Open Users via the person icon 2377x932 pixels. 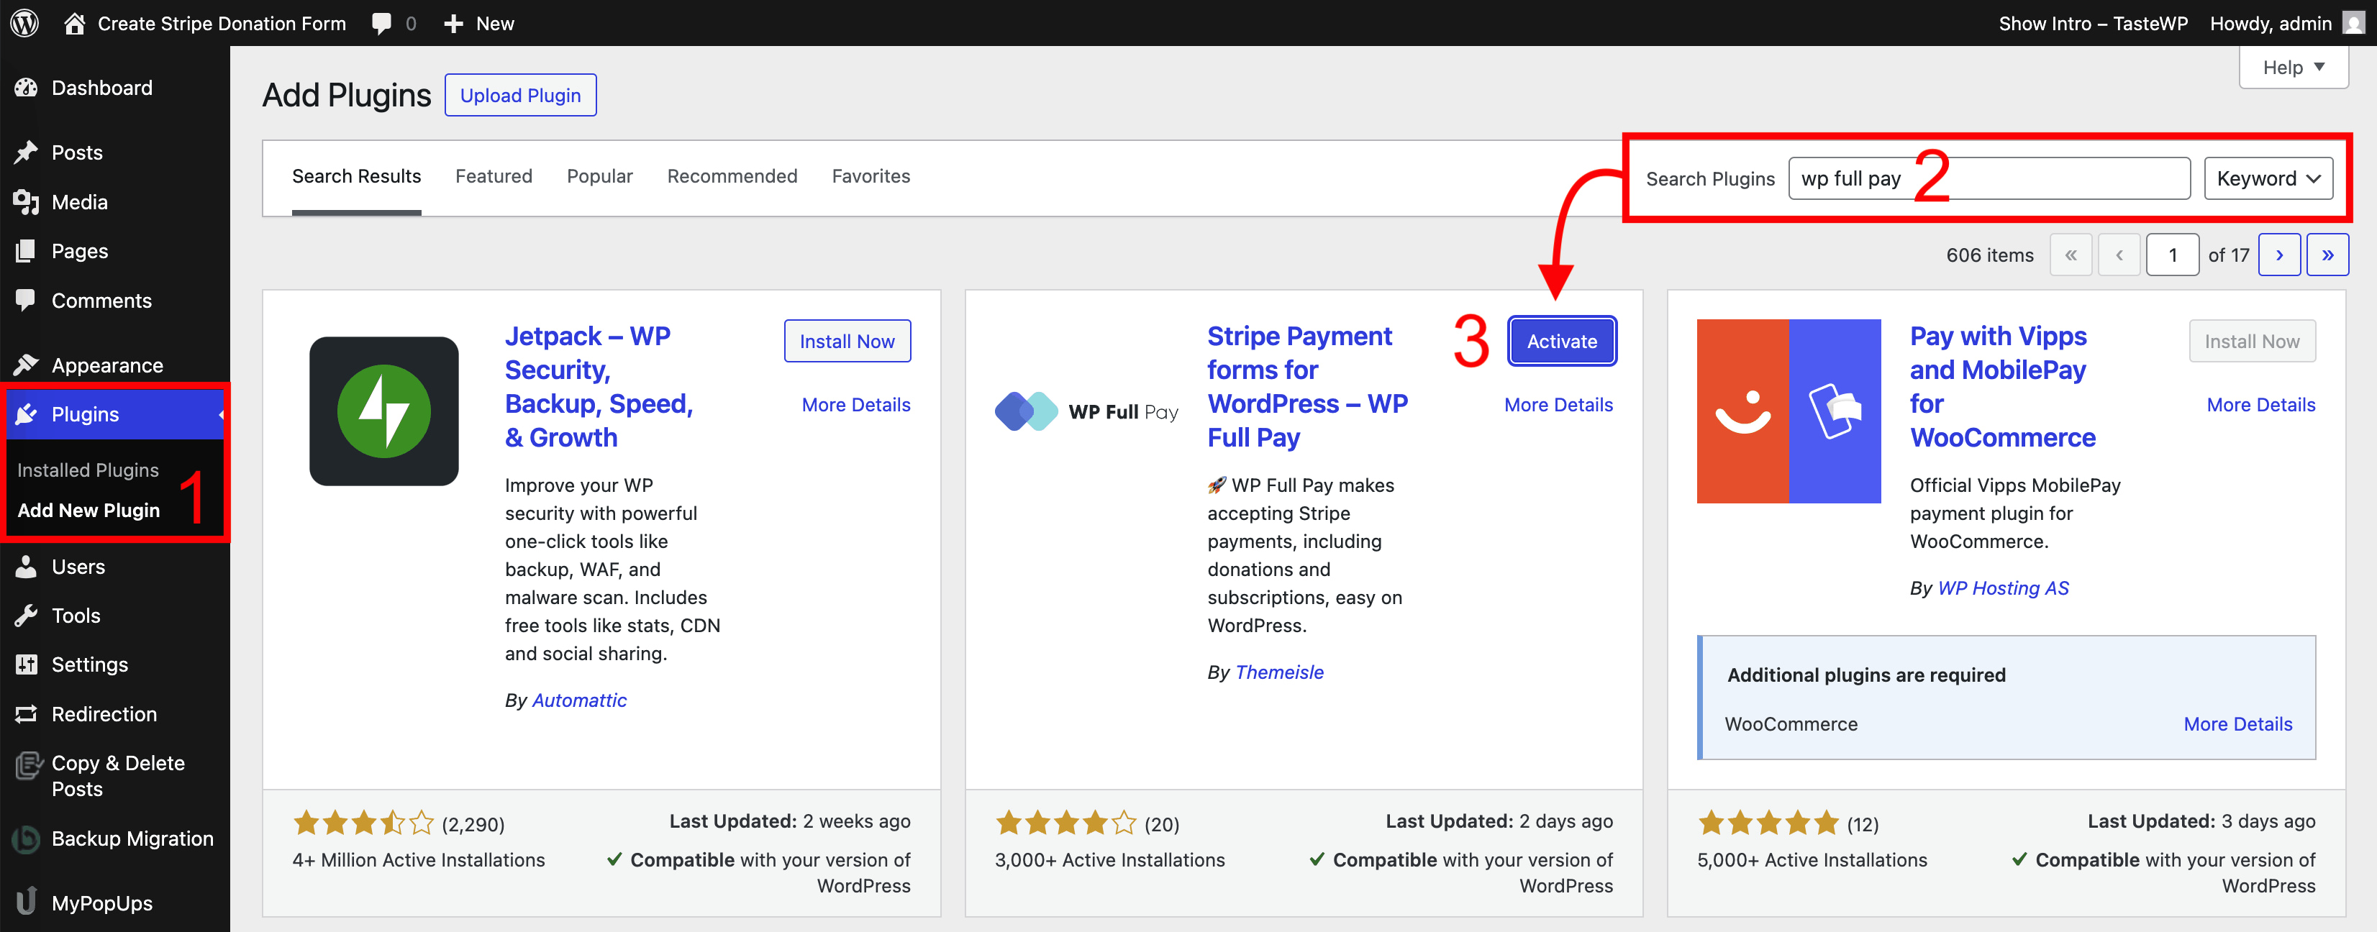(27, 566)
